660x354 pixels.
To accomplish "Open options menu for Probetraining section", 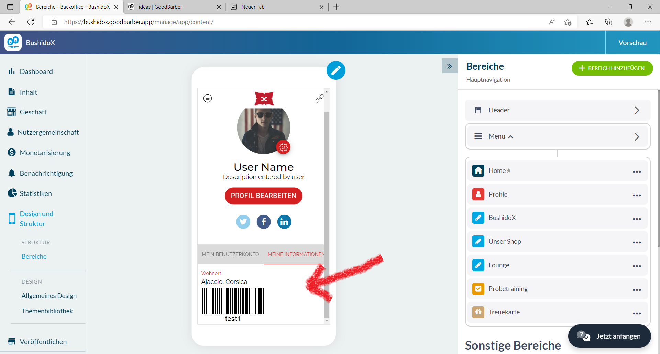I will pos(637,290).
